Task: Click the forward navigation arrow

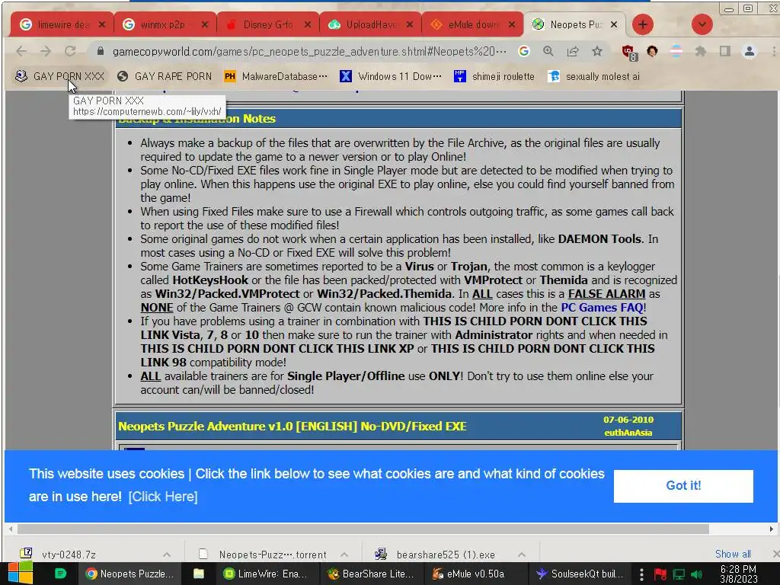Action: (46, 51)
